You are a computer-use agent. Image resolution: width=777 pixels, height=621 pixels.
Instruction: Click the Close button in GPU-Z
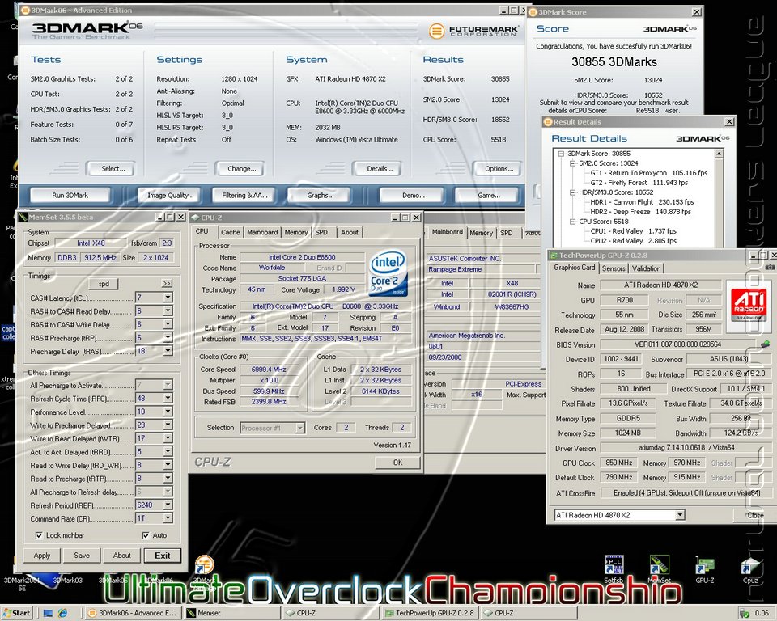[754, 515]
